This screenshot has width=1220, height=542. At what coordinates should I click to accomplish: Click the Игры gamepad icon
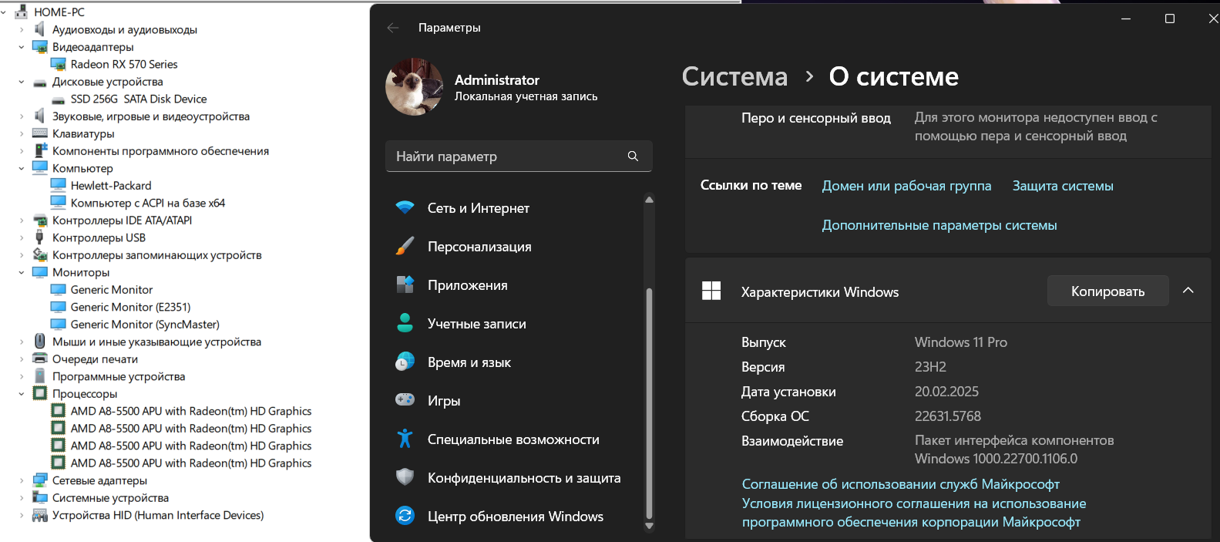click(405, 400)
